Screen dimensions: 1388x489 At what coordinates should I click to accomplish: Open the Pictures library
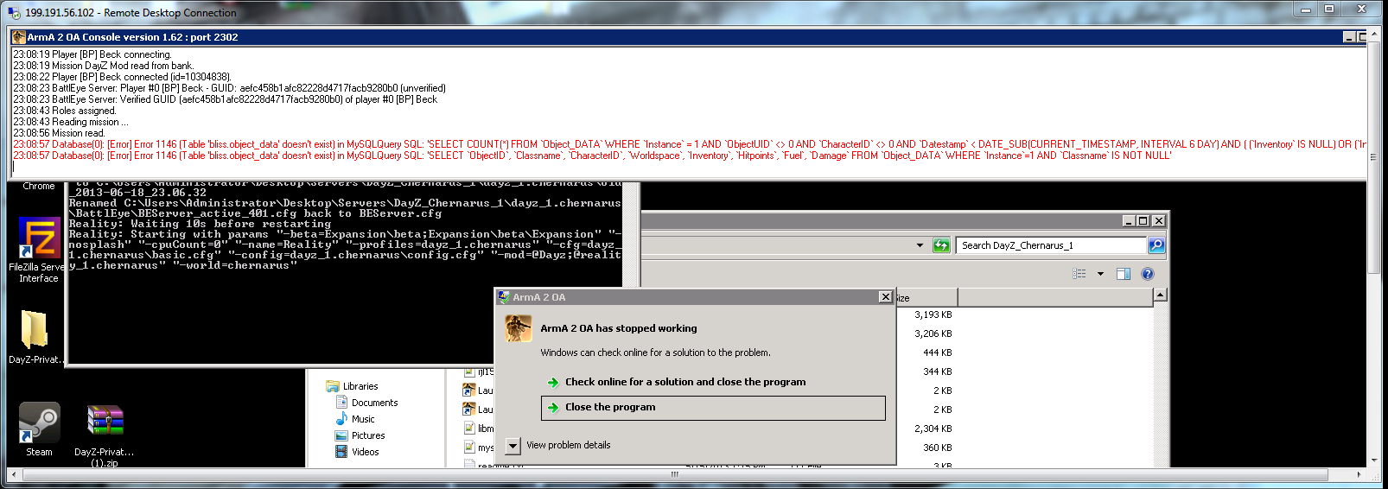368,435
